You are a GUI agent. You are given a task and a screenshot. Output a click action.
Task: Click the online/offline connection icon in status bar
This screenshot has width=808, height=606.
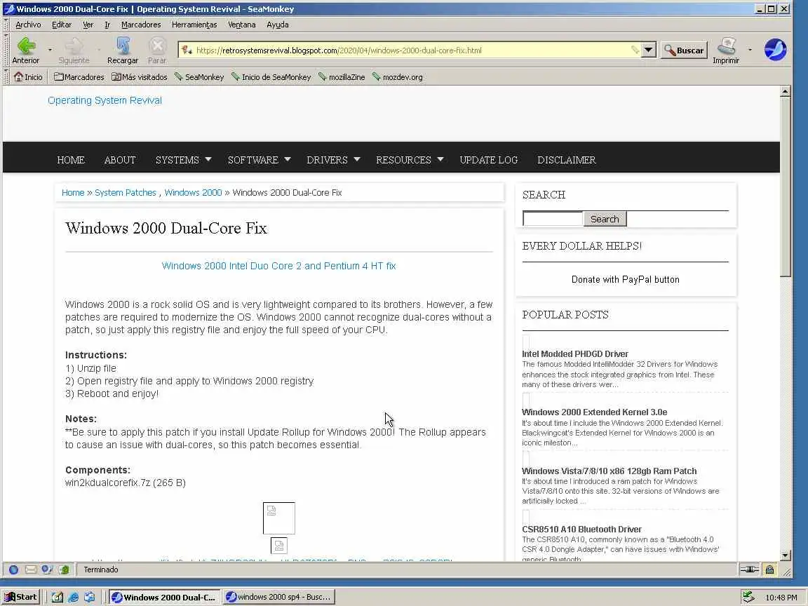[x=749, y=570]
